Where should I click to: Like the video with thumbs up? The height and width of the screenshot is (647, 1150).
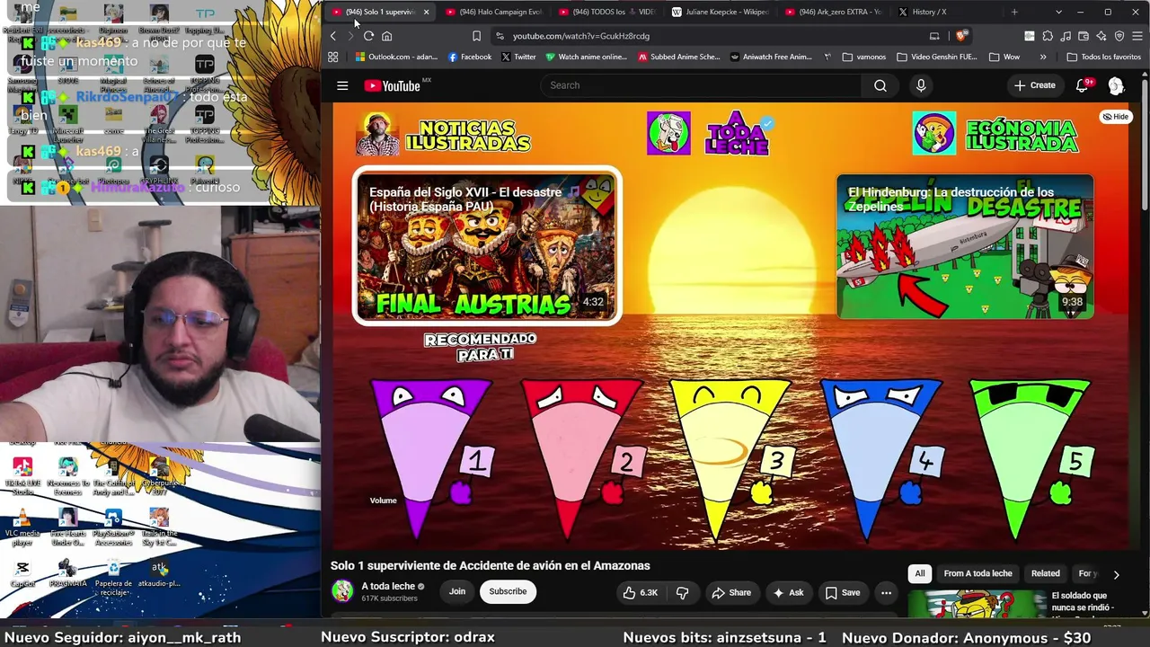click(x=639, y=592)
